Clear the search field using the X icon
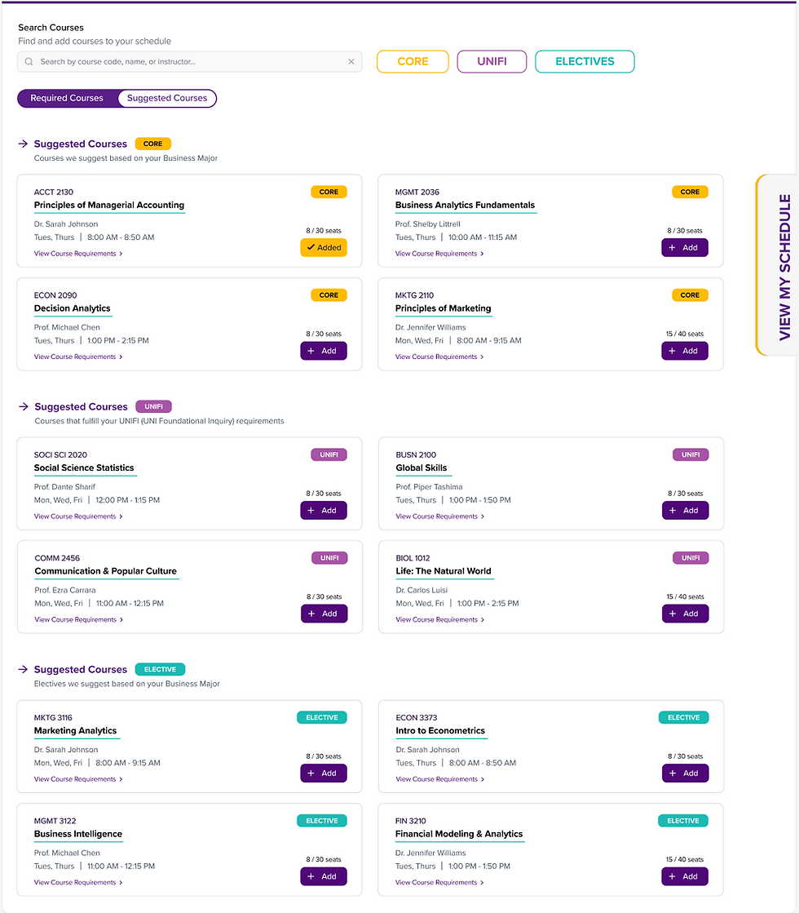 coord(351,61)
